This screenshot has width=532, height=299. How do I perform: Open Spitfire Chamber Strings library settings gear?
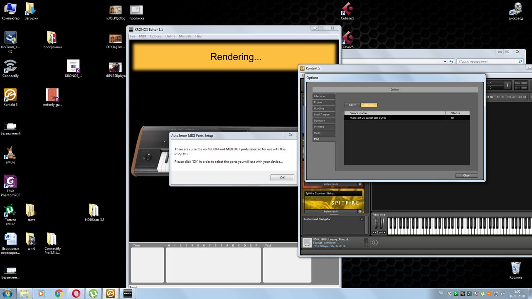[x=360, y=211]
